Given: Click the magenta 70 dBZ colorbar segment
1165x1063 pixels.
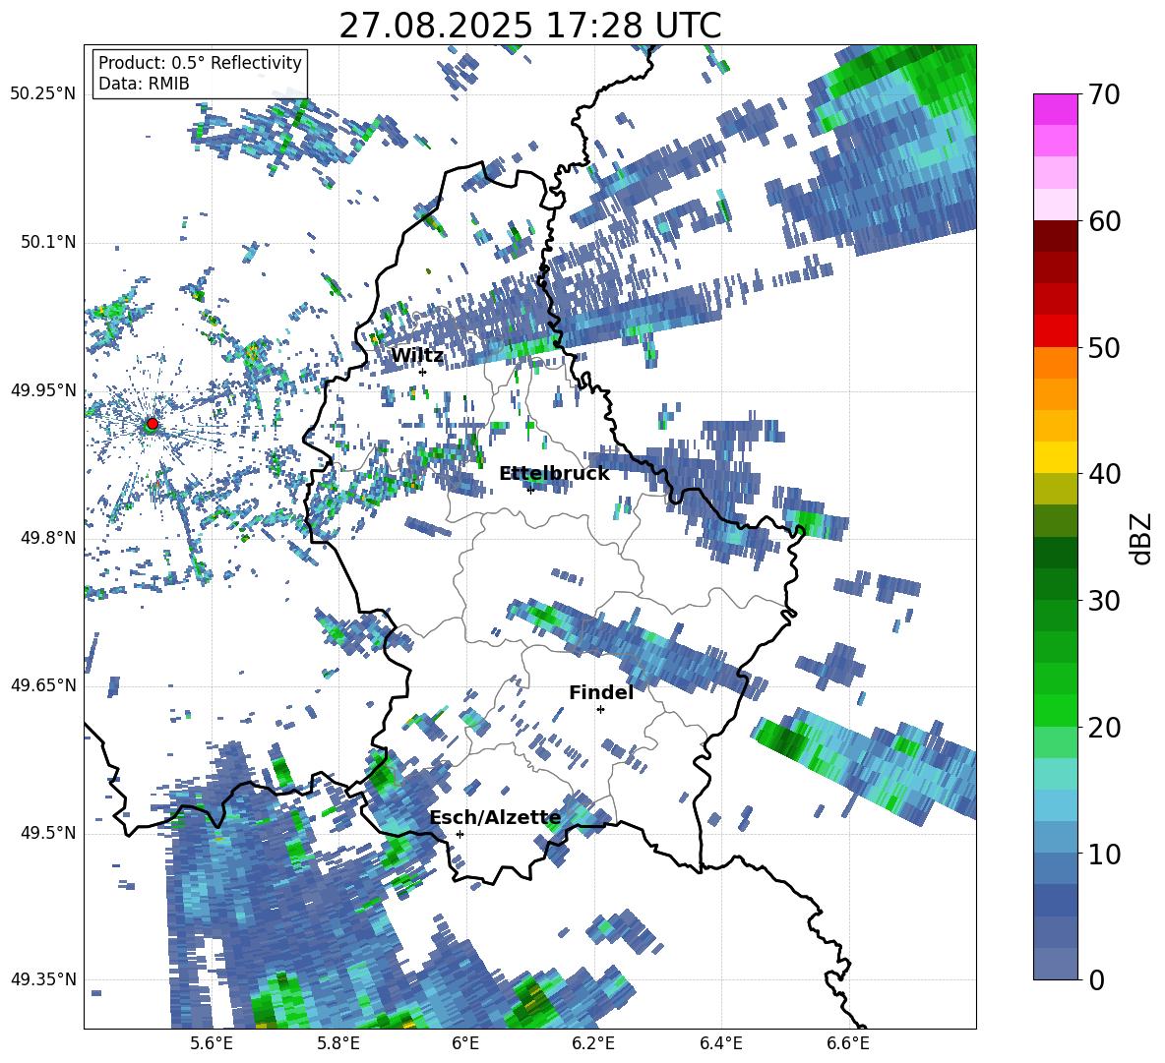Looking at the screenshot, I should tap(1055, 109).
